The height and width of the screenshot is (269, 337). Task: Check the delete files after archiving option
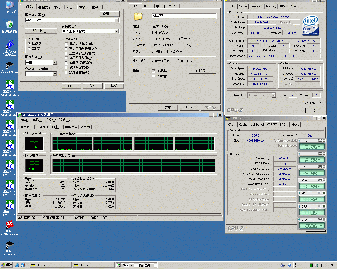(x=66, y=44)
